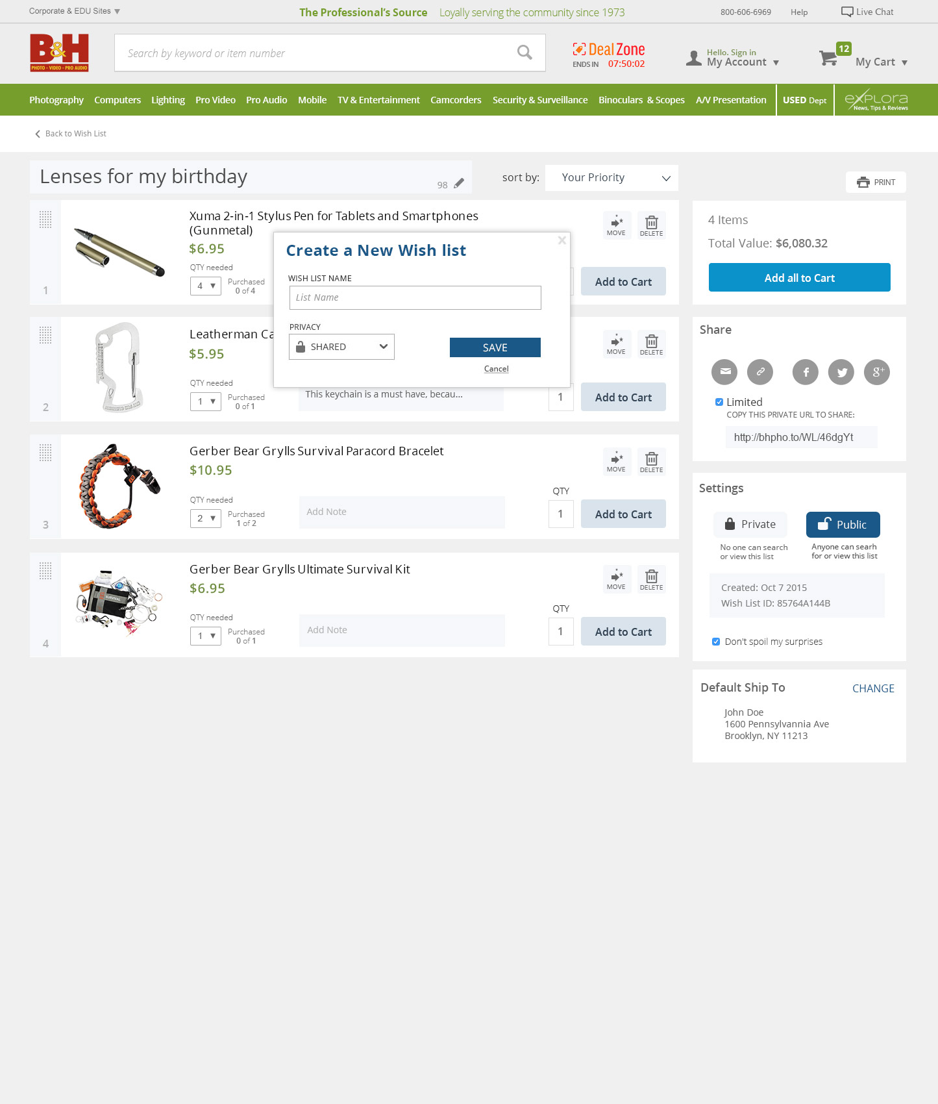
Task: Open the Photography menu
Action: click(56, 100)
